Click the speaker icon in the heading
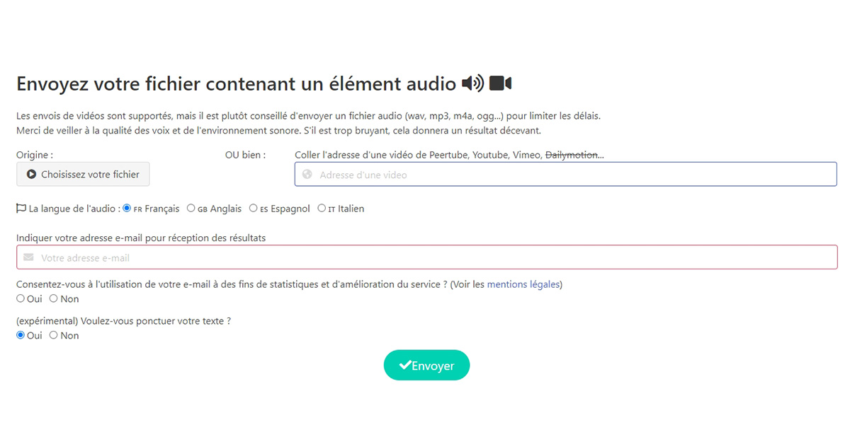Viewport: 850px width, 444px height. point(472,84)
